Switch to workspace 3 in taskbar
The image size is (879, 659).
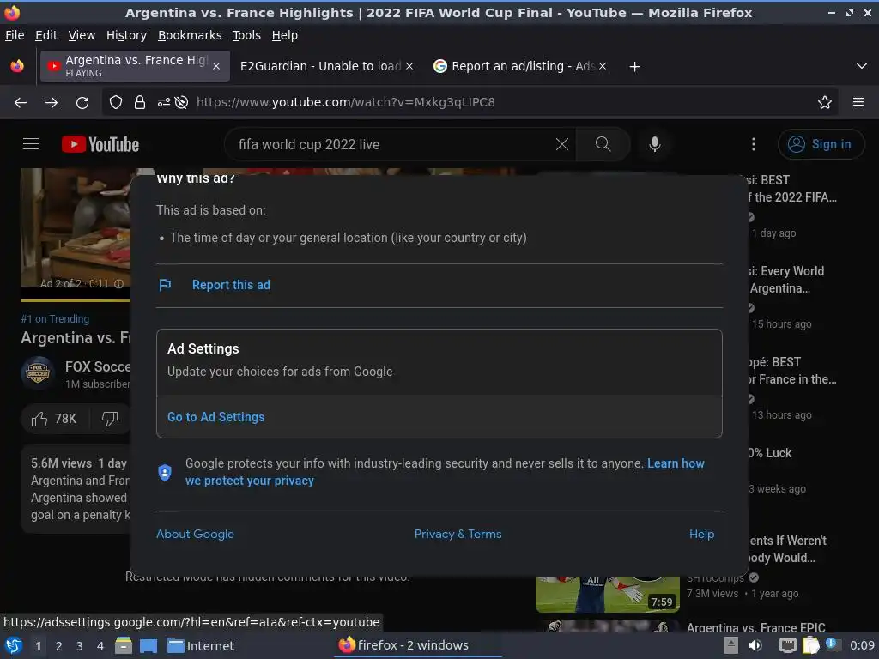(x=80, y=646)
